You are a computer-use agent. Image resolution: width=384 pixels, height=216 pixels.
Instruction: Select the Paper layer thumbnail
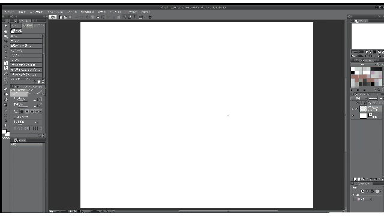click(x=363, y=116)
